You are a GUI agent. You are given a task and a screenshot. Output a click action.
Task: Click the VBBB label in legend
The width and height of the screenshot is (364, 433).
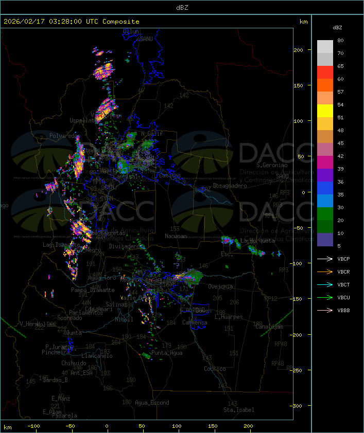click(343, 311)
